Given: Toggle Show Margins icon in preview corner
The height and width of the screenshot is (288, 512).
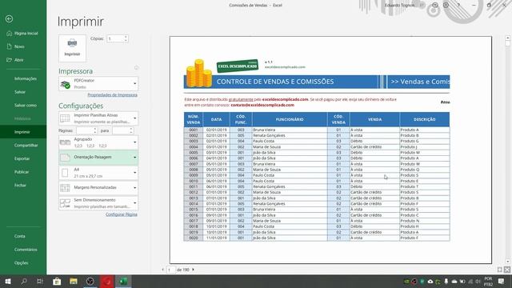Looking at the screenshot, I should [499, 270].
